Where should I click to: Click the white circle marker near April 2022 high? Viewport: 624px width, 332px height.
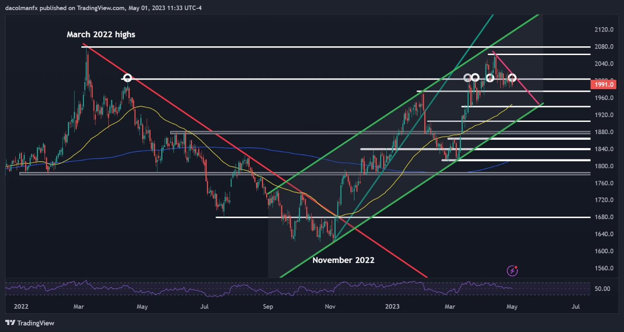[x=127, y=78]
